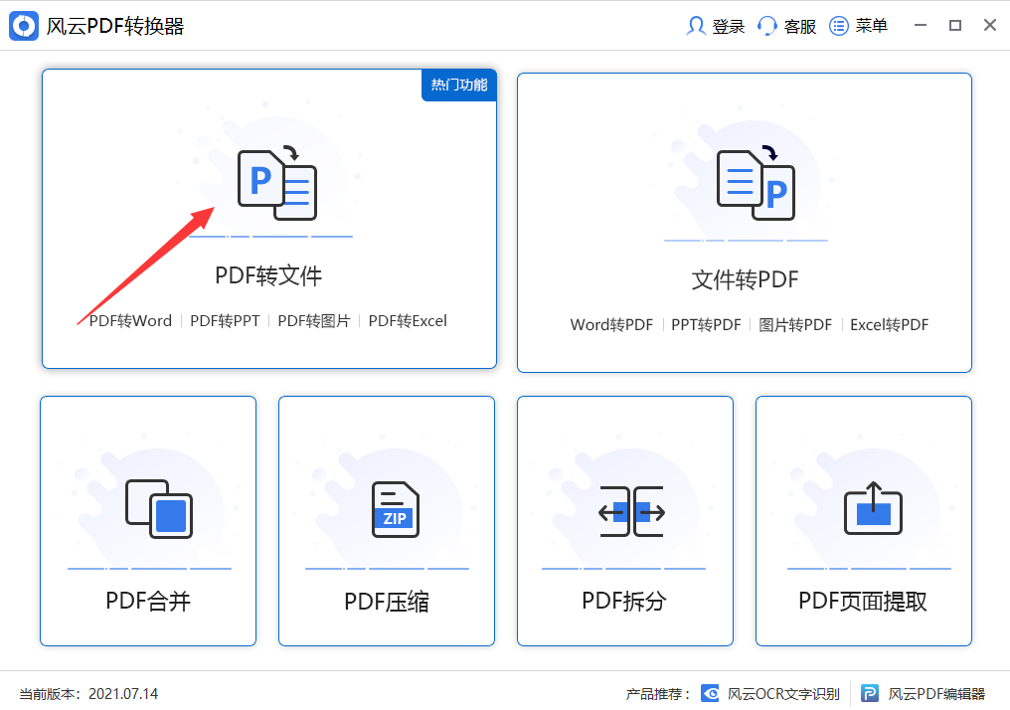This screenshot has height=710, width=1010.
Task: Open the 菜单 menu
Action: [x=872, y=26]
